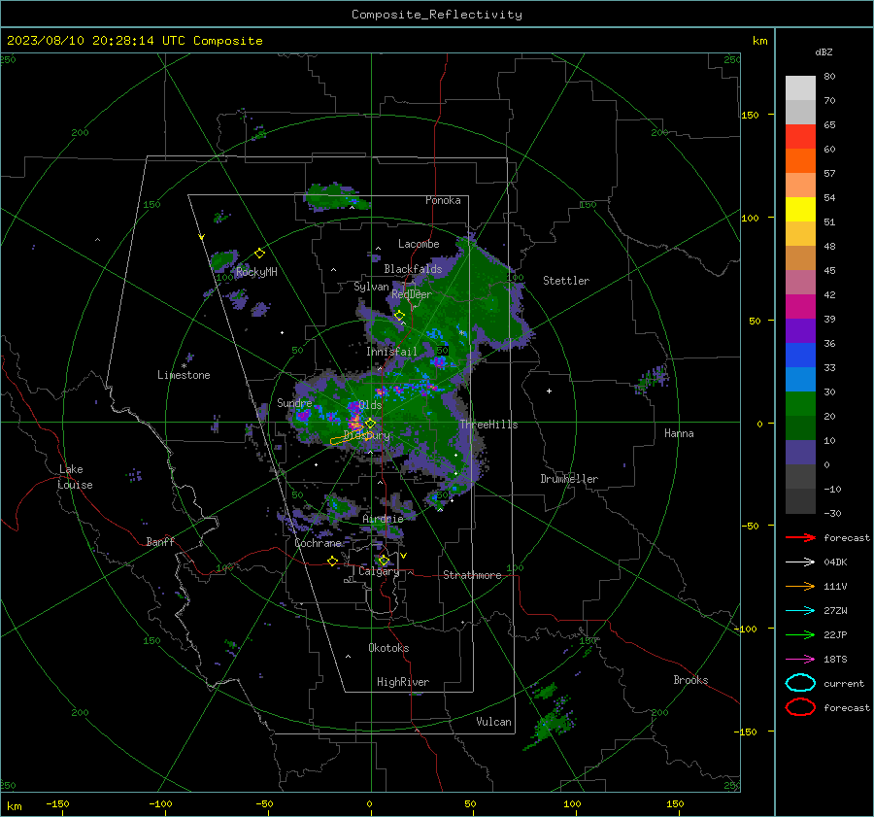Click the RockyMH label
874x817 pixels.
coord(256,272)
